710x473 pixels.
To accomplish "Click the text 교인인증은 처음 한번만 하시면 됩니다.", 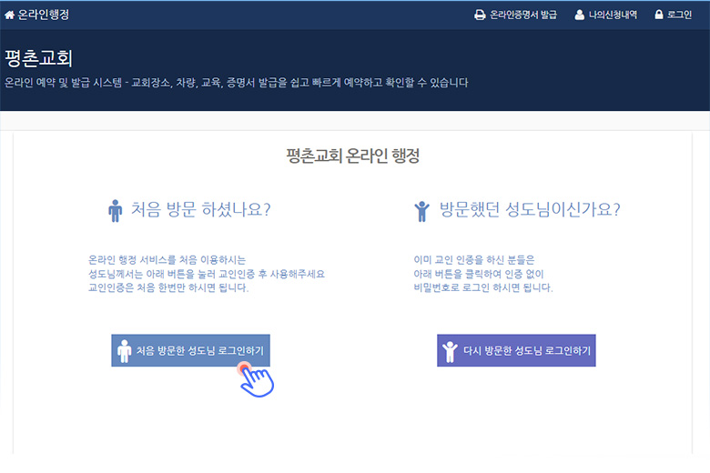I will point(168,287).
